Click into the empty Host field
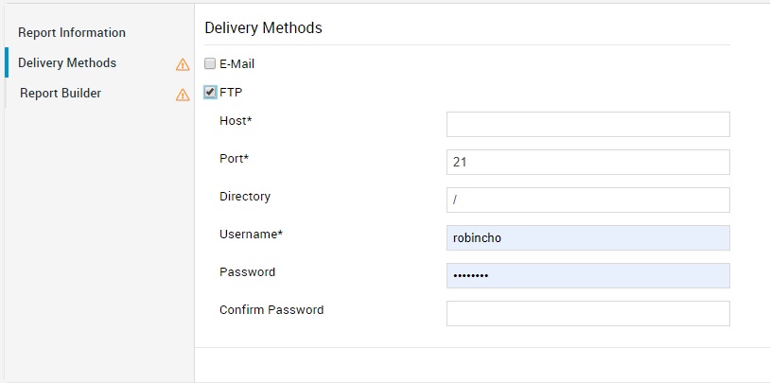This screenshot has width=770, height=383. point(587,125)
